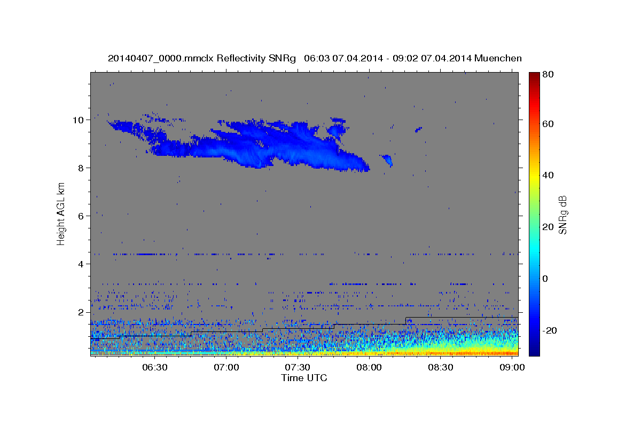Click the height tick label 4
Screen dimensions: 641x427
81,264
